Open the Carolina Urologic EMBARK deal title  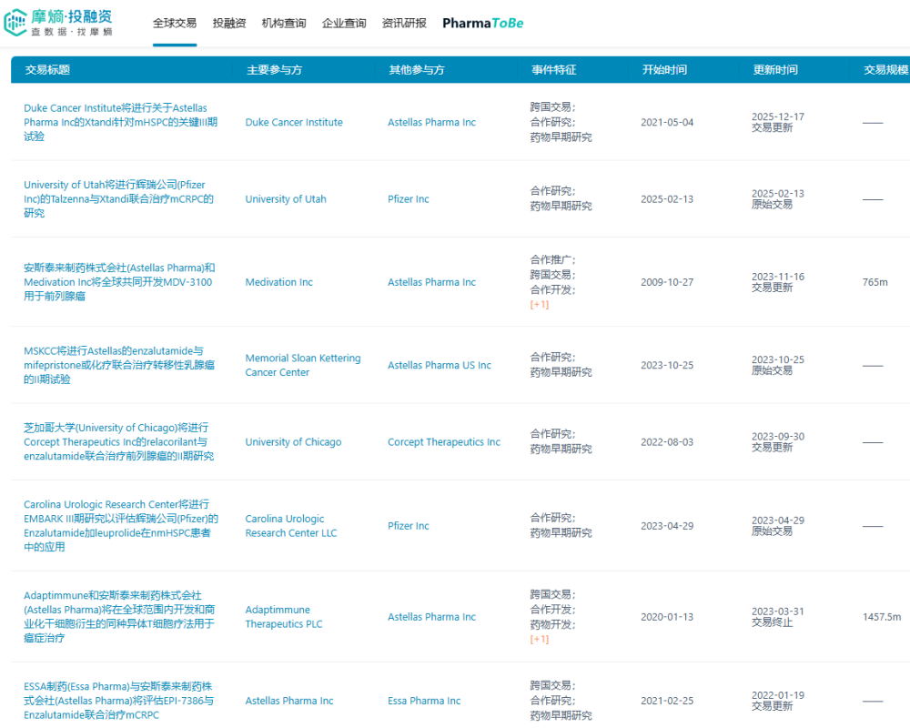click(x=121, y=525)
